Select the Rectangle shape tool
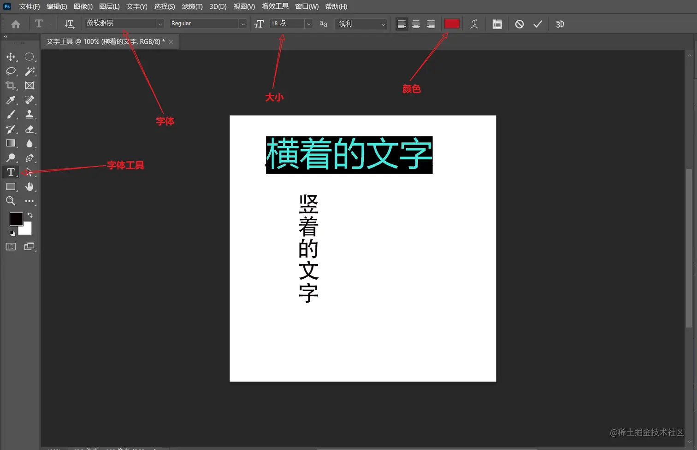The width and height of the screenshot is (697, 450). tap(11, 187)
